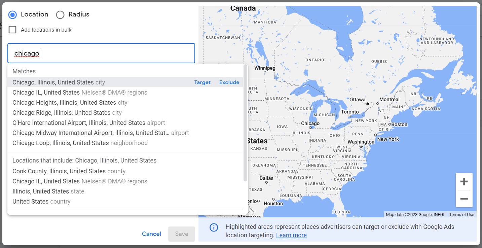Zoom in on the map with plus icon
Viewport: 482px width, 248px height.
[x=464, y=182]
